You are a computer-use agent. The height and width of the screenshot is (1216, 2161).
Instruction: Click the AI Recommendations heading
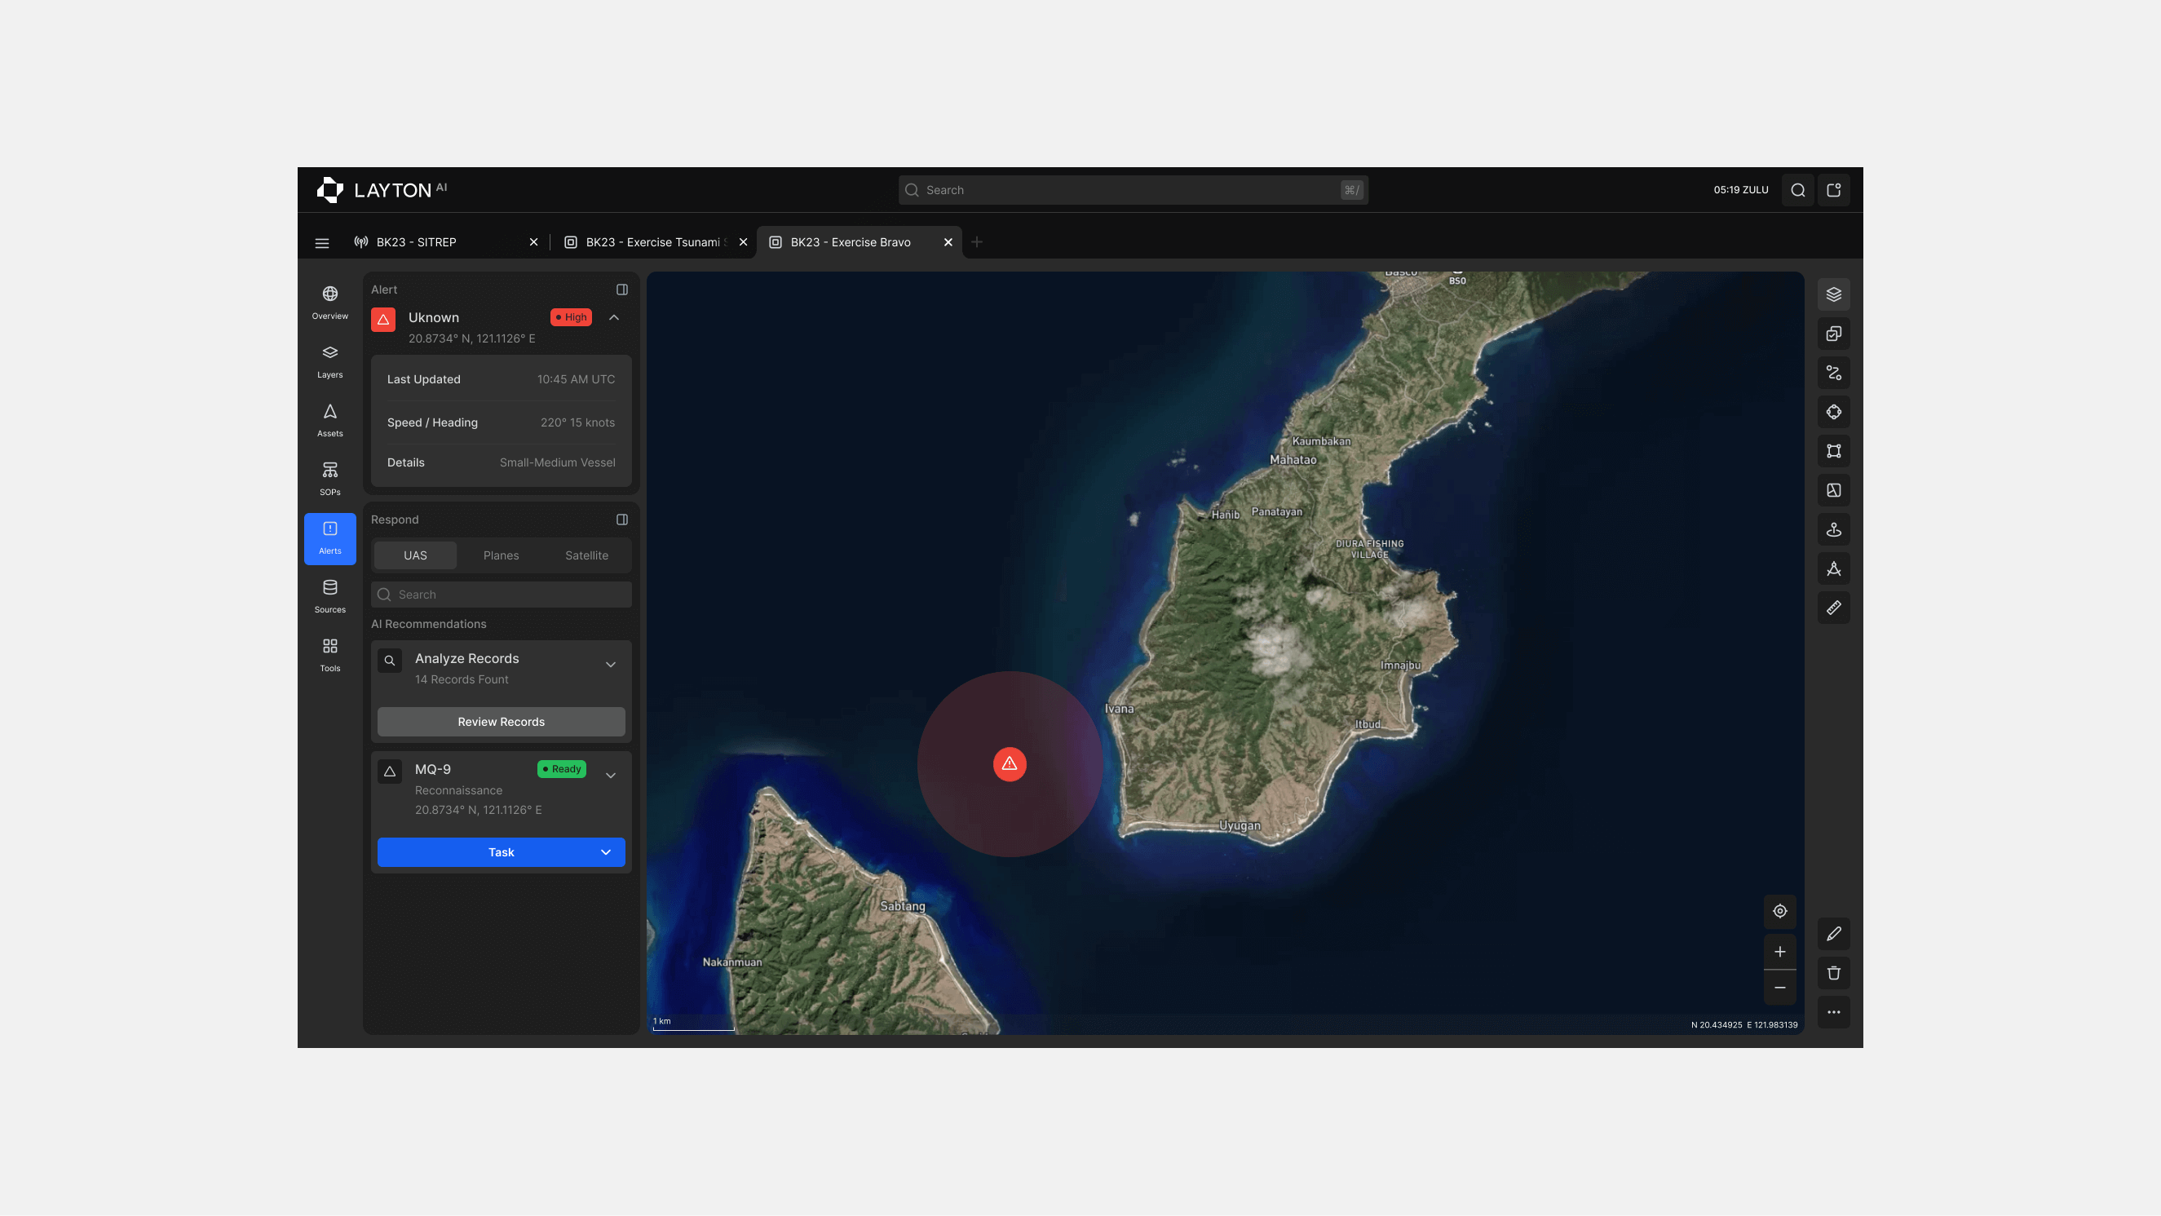click(429, 625)
